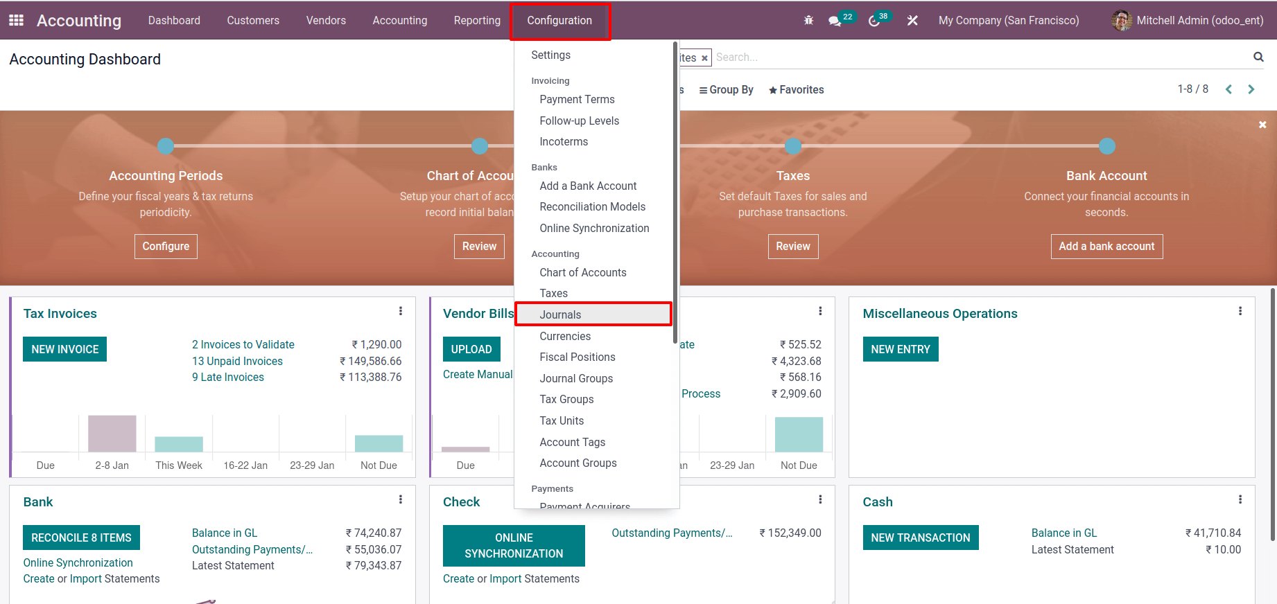Screen dimensions: 1277x604
Task: Open the messages chat icon
Action: click(835, 21)
